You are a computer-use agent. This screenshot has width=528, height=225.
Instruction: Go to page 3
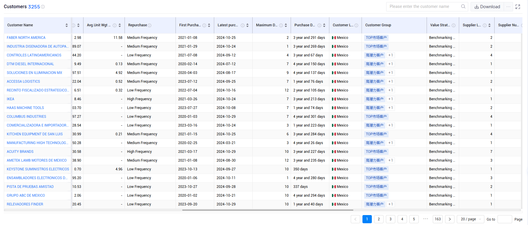tap(391, 219)
